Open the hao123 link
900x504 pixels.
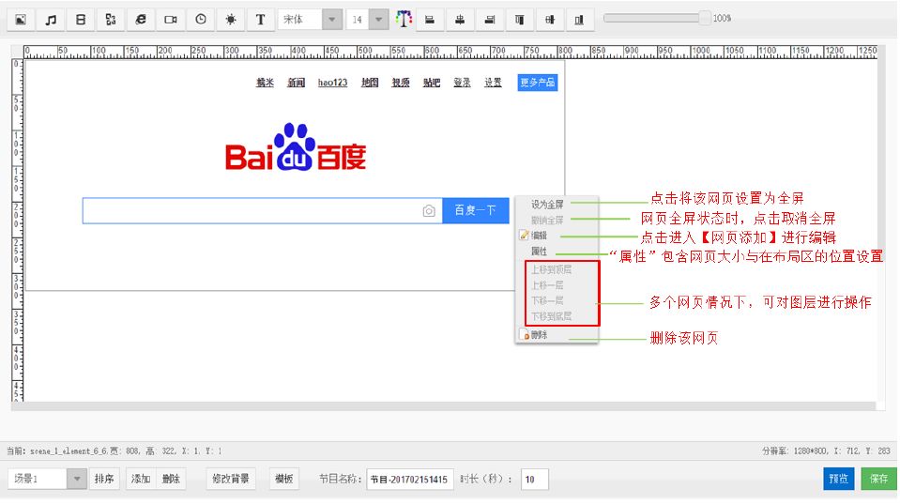tap(332, 83)
